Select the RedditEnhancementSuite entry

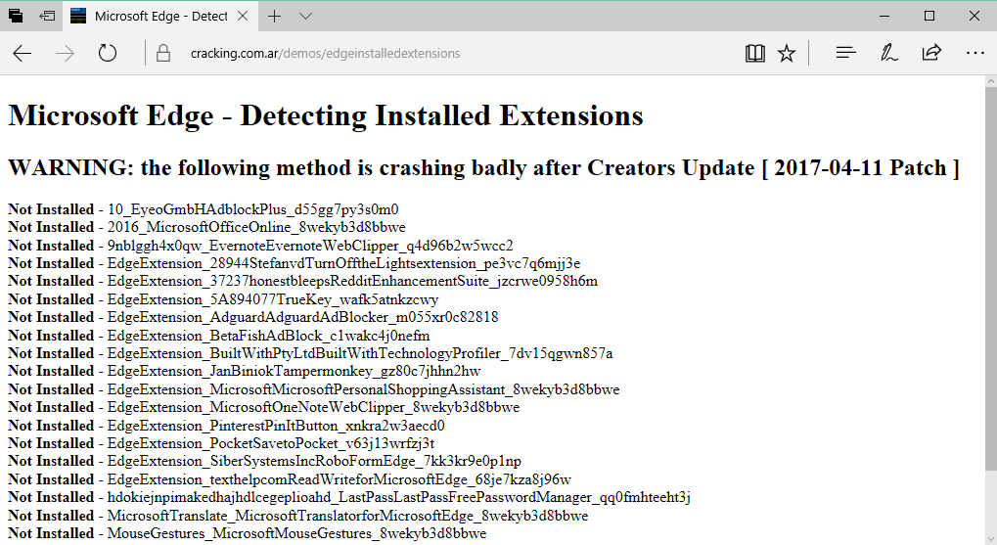pyautogui.click(x=302, y=281)
